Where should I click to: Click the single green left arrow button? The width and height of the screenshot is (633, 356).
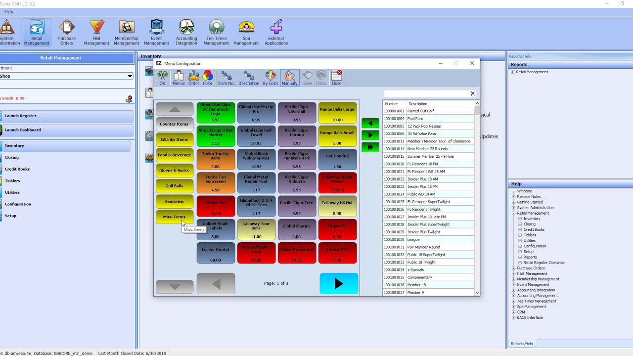[370, 123]
